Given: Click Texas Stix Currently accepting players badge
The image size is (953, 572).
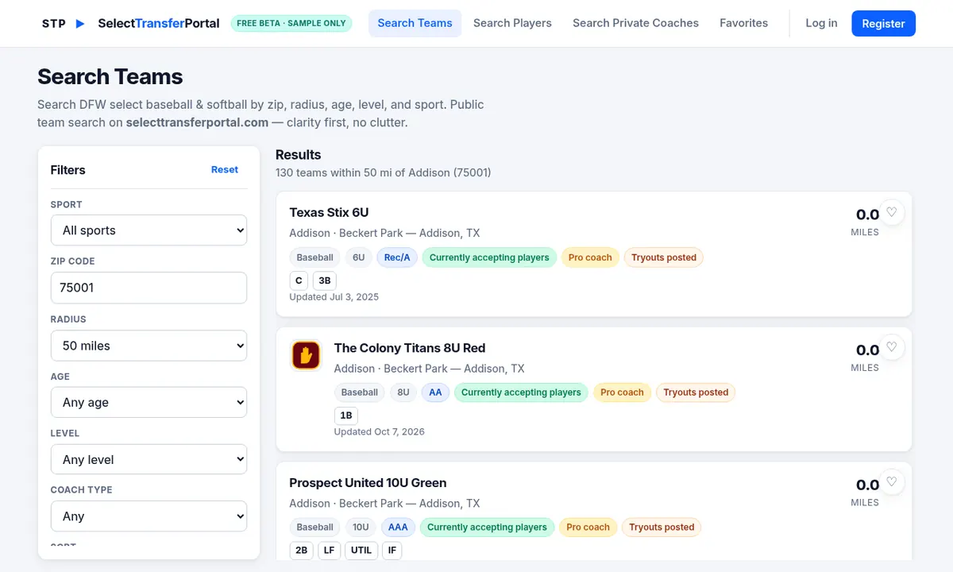Looking at the screenshot, I should [x=489, y=257].
